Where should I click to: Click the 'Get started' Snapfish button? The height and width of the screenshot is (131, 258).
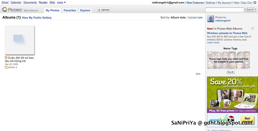tap(247, 120)
